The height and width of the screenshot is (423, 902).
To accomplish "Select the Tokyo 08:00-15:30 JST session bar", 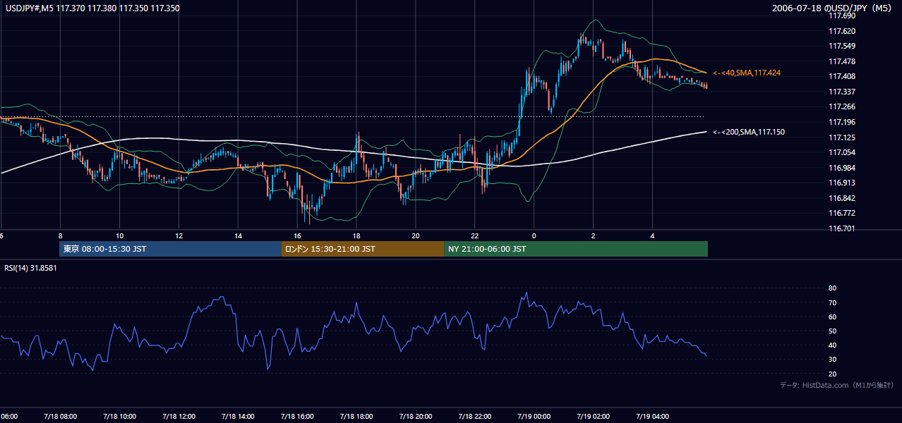I will 170,249.
